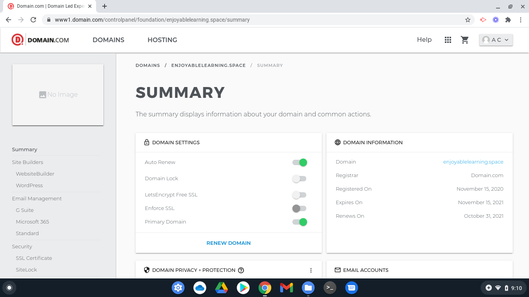Open WebsiteBuilder in sidebar
This screenshot has height=297, width=529.
35,174
